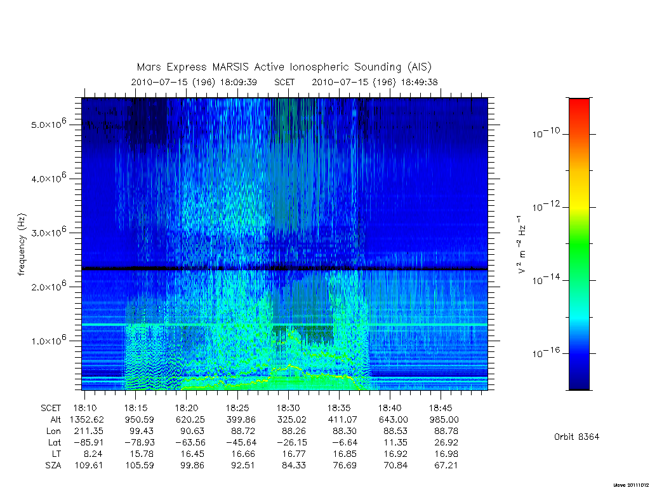Screen dimensions: 650x488
Task: Click the longitude value 99.43
Action: point(141,431)
